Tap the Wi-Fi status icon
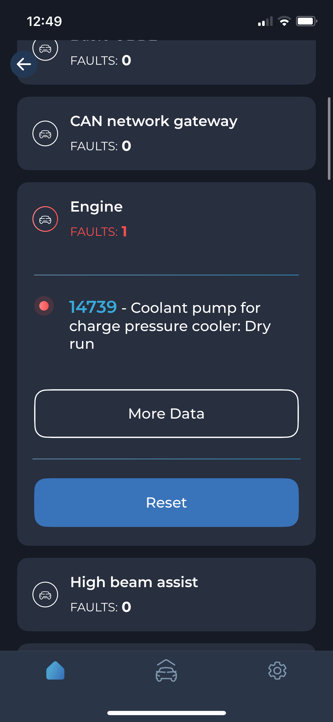This screenshot has height=722, width=333. tap(284, 21)
